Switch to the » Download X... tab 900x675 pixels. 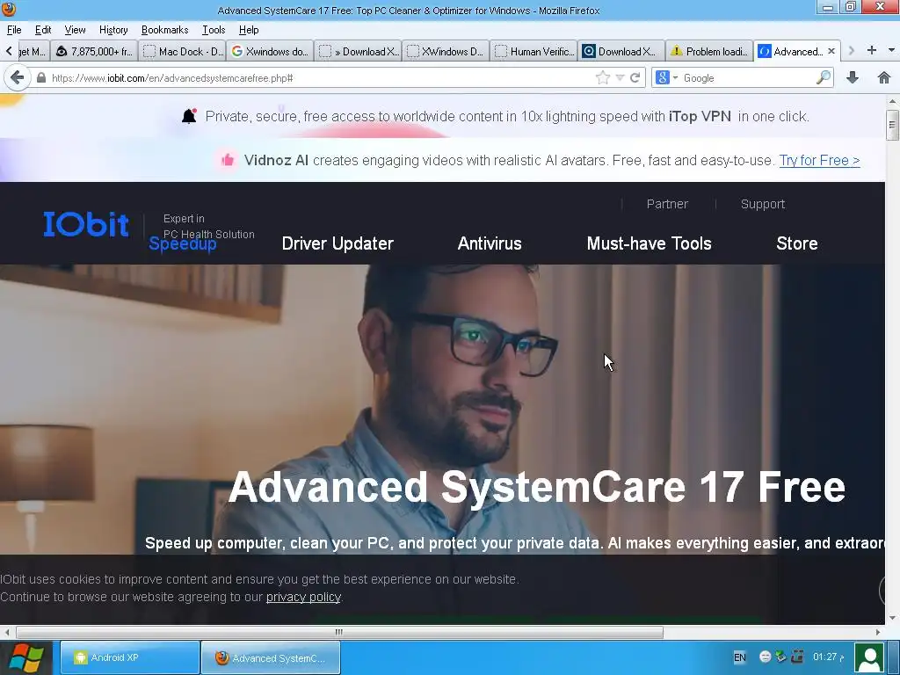click(x=359, y=51)
